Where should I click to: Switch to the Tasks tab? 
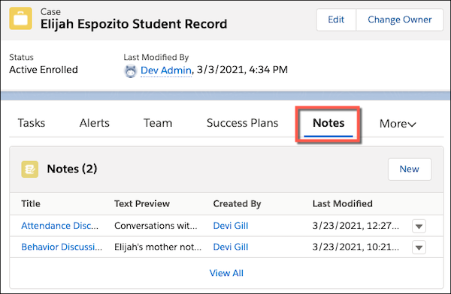(32, 123)
